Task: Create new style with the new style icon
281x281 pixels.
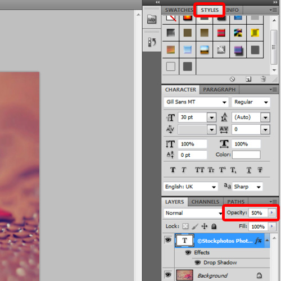Action: 248,79
